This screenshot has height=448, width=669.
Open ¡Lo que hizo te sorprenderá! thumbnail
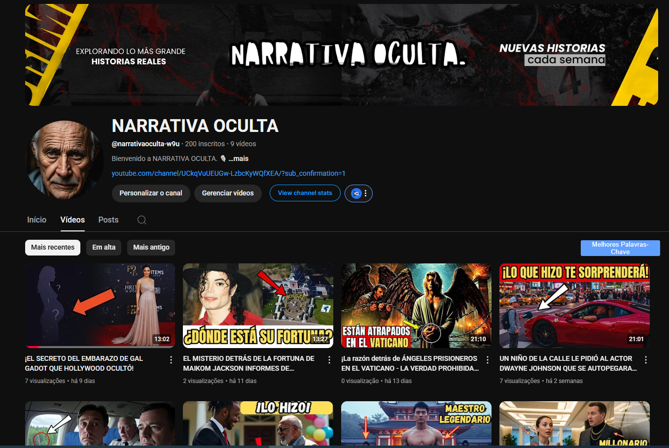(x=574, y=306)
